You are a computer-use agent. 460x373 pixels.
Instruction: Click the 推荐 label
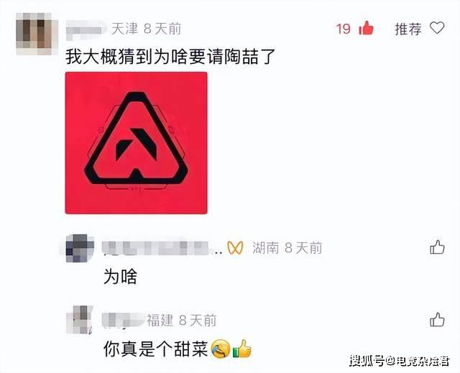[x=408, y=29]
